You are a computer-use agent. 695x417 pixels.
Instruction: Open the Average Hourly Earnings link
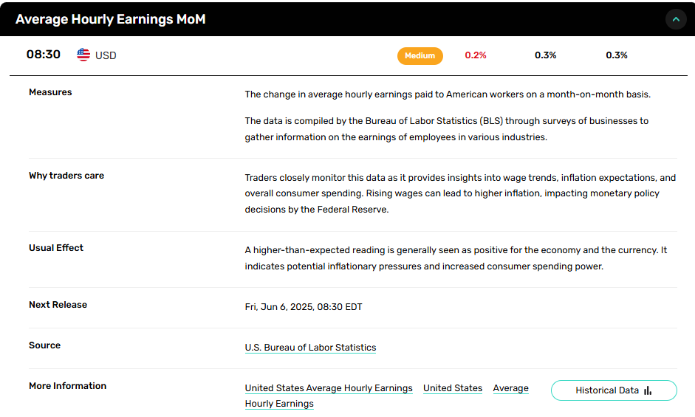(510, 388)
